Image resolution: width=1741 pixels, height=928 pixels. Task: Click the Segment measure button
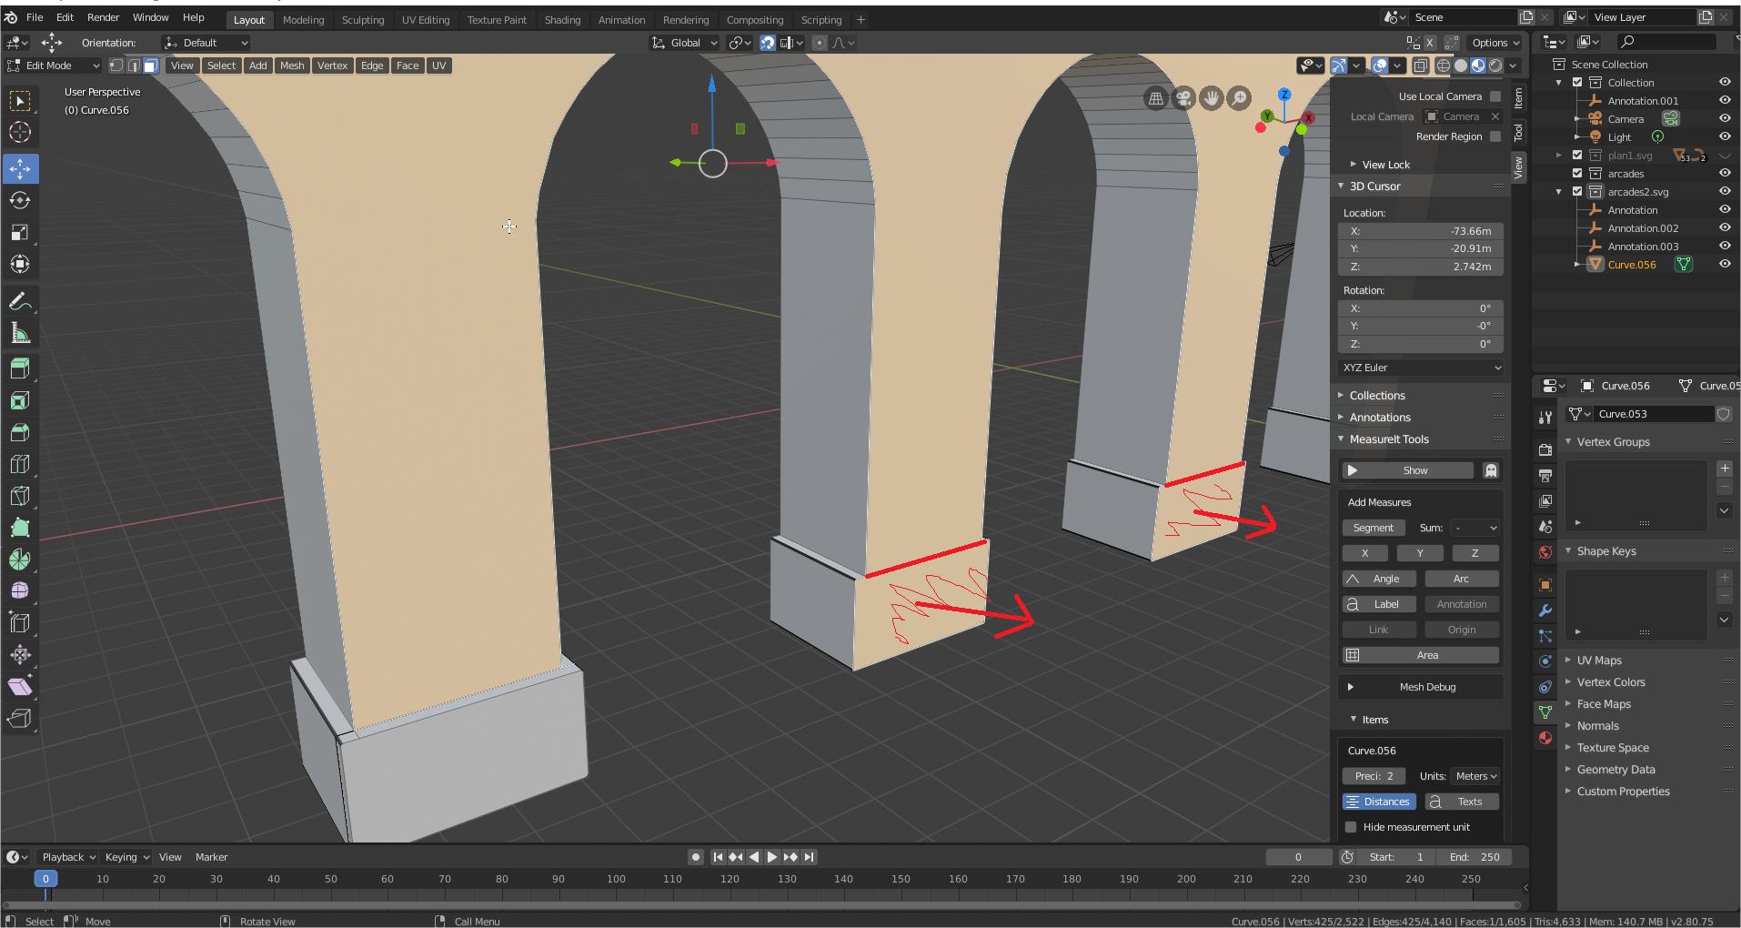(1374, 528)
